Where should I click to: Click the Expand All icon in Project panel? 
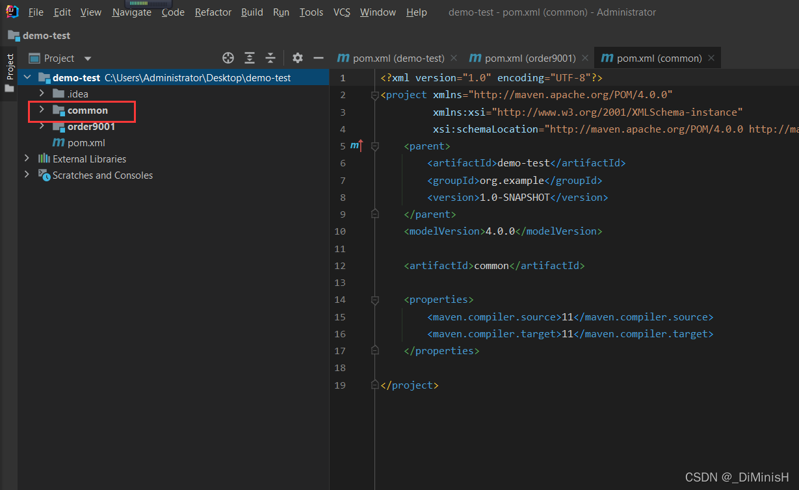[250, 58]
